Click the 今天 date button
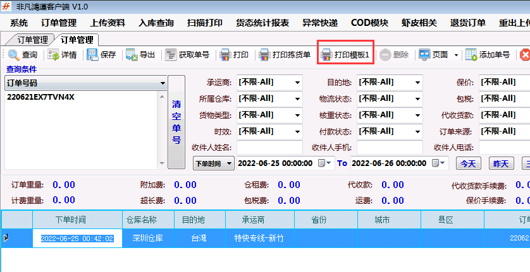The width and height of the screenshot is (530, 272). (468, 163)
